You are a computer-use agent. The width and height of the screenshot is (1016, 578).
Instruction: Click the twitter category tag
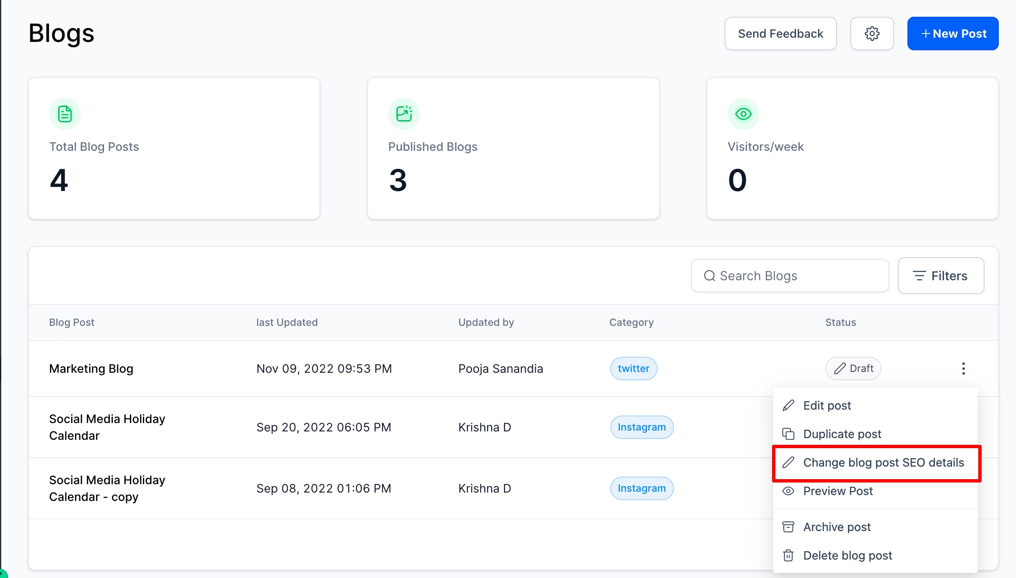(633, 369)
